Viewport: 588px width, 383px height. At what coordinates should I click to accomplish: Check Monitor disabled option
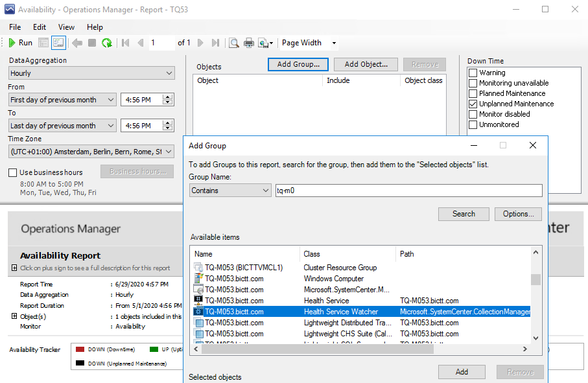(473, 114)
